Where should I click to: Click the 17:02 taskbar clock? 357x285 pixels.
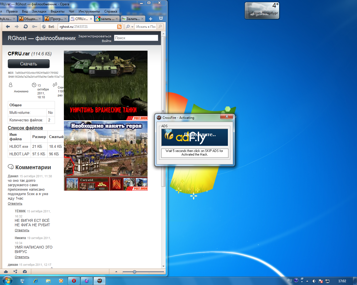[x=342, y=281]
